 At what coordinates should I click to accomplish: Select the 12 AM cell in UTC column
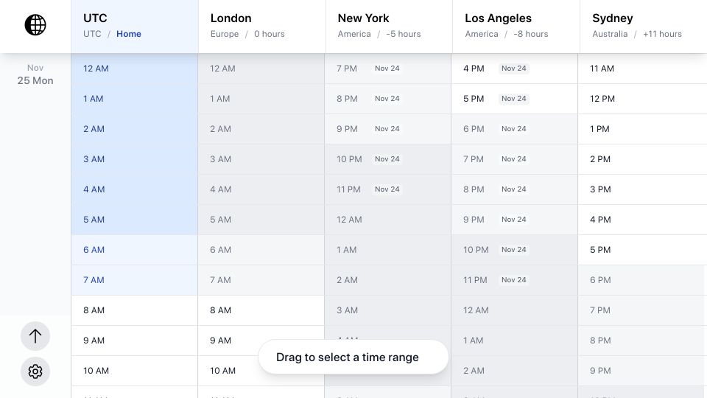click(x=134, y=69)
